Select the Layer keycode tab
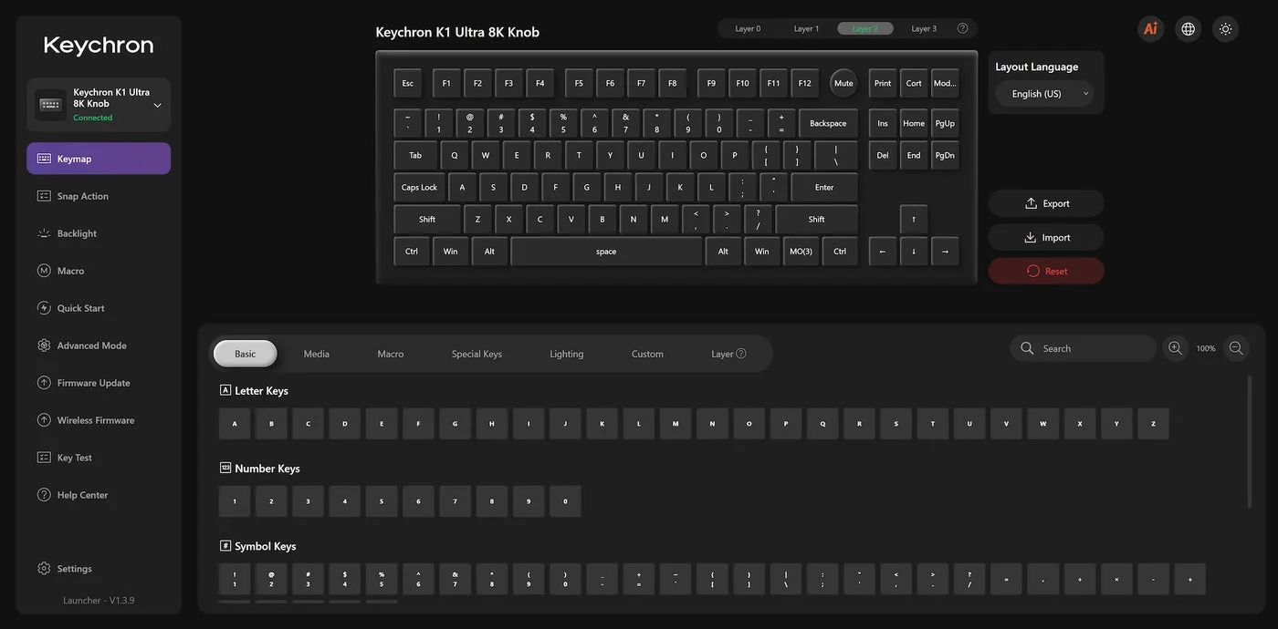 (x=728, y=354)
